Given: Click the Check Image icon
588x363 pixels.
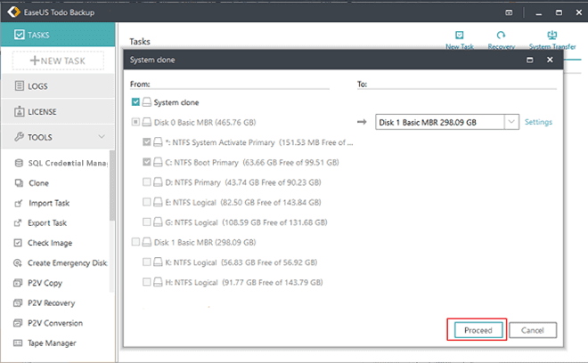Looking at the screenshot, I should 18,243.
